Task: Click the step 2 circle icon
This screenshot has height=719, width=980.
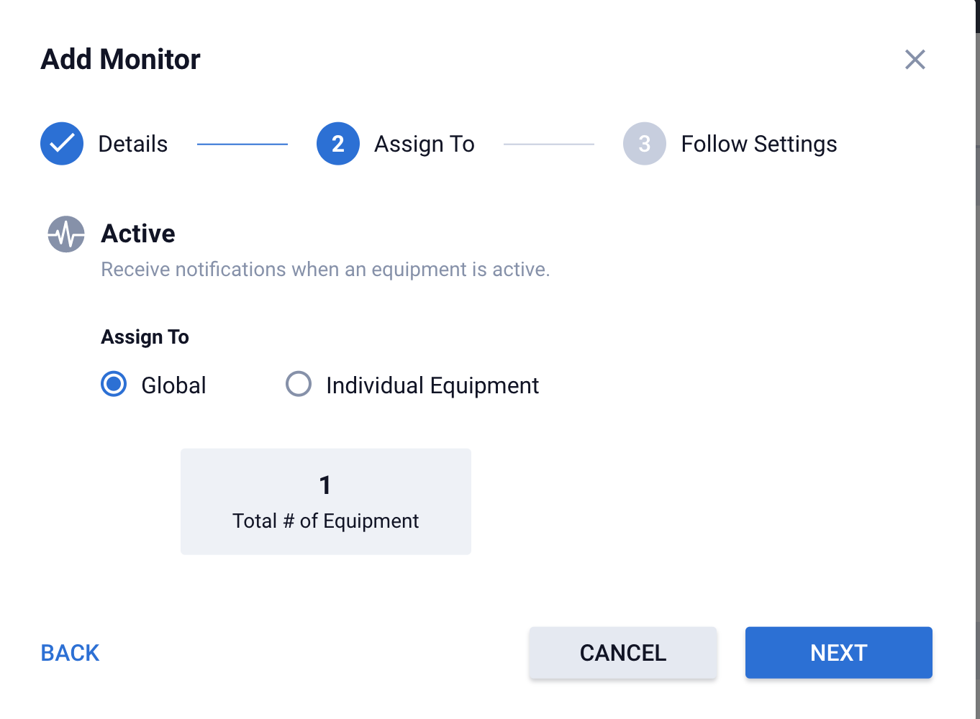Action: coord(338,144)
